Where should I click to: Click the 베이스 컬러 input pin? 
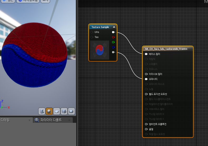tap(146, 54)
